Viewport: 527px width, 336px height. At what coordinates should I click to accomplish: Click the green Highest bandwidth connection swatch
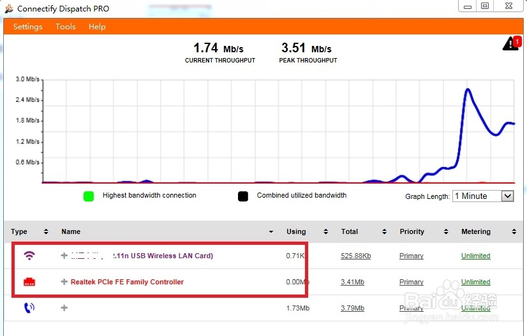89,196
